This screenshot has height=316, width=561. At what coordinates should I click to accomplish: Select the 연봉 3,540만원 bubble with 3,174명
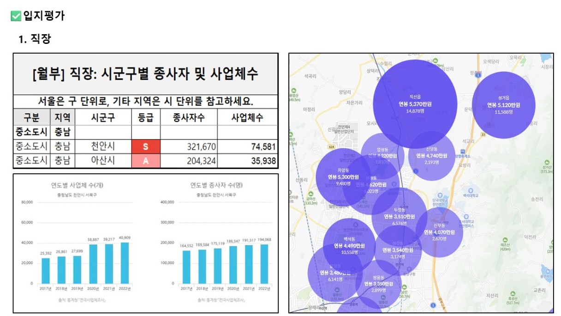coord(398,250)
